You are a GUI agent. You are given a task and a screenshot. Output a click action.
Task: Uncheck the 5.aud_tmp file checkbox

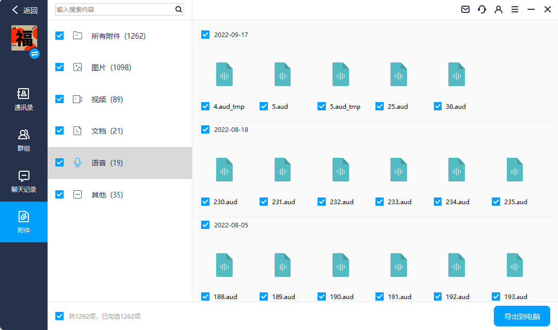pos(322,107)
